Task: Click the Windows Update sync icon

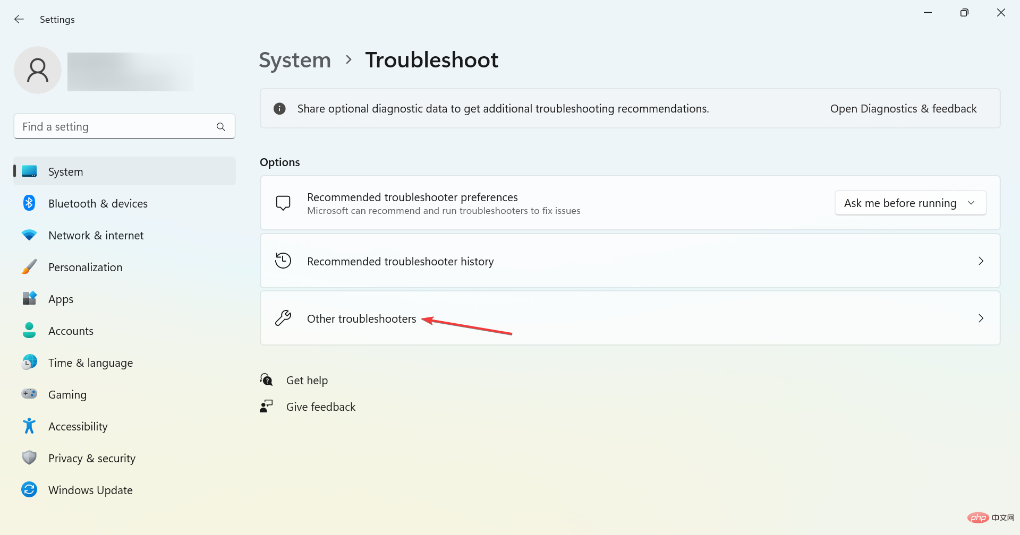Action: (29, 490)
